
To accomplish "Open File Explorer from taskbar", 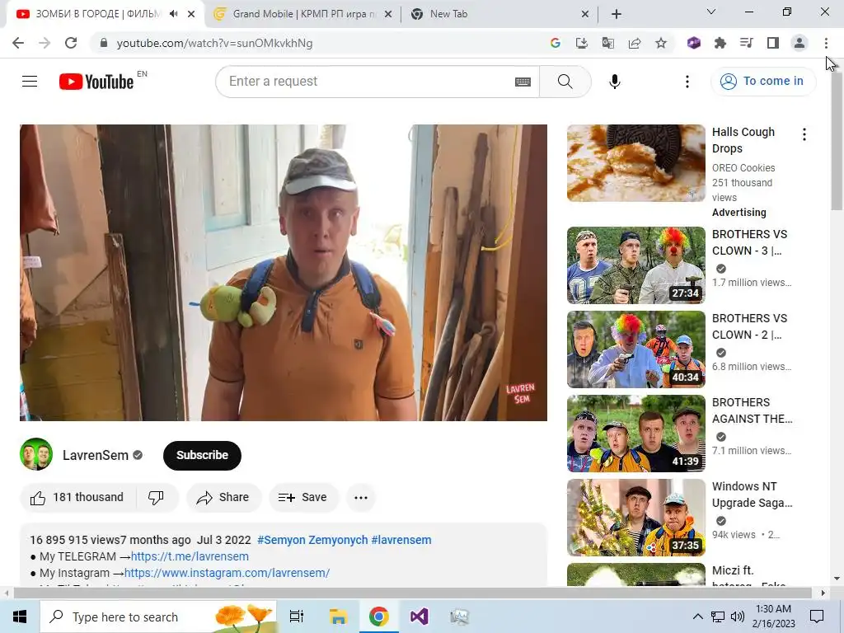I will click(x=338, y=617).
